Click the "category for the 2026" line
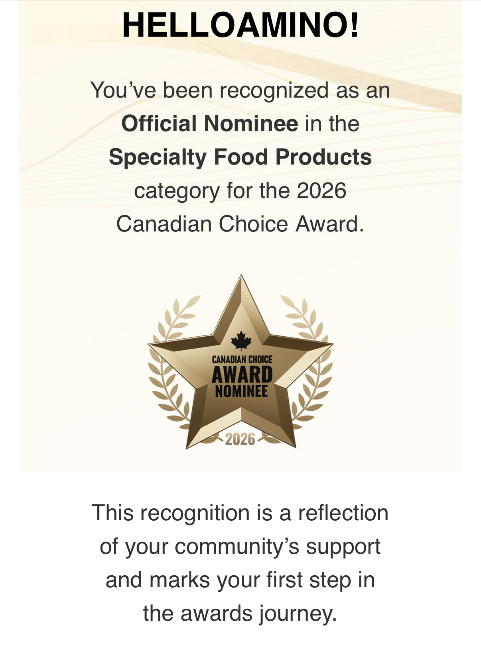Viewport: 481px width, 647px height. click(240, 190)
